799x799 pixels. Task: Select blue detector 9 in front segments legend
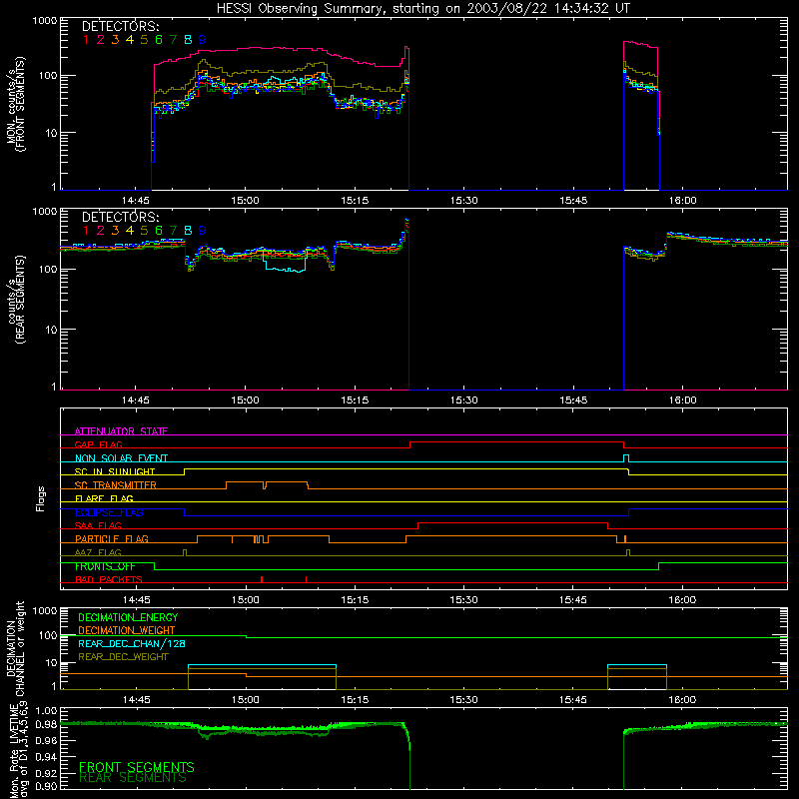click(x=203, y=40)
